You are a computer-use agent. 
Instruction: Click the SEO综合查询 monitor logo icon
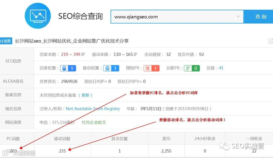[38, 16]
